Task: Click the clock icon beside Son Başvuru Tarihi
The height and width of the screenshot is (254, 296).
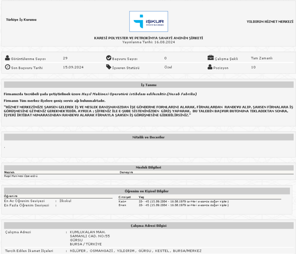Action: click(x=7, y=67)
